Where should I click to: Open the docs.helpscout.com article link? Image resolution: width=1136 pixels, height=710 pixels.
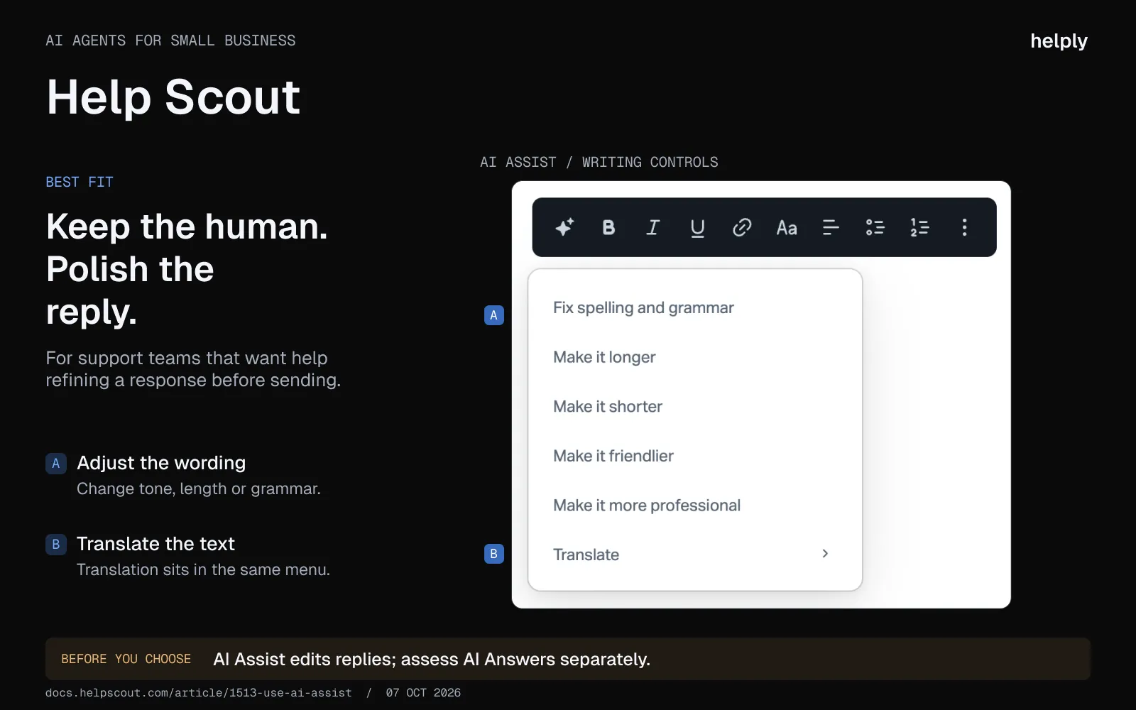click(x=199, y=693)
